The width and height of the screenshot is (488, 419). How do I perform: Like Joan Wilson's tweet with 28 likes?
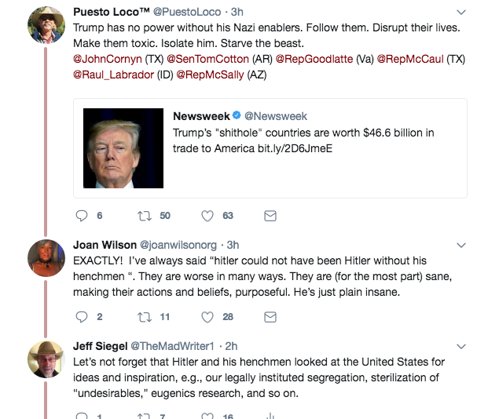[207, 317]
